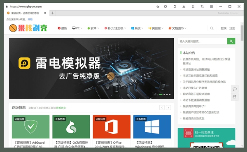Open the AdGuard shield thumbnail

[31, 127]
